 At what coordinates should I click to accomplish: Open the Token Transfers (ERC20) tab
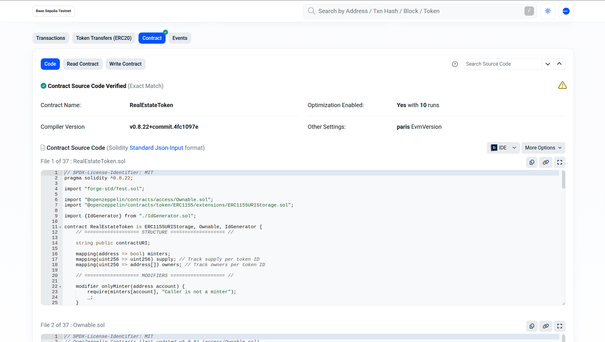[103, 38]
